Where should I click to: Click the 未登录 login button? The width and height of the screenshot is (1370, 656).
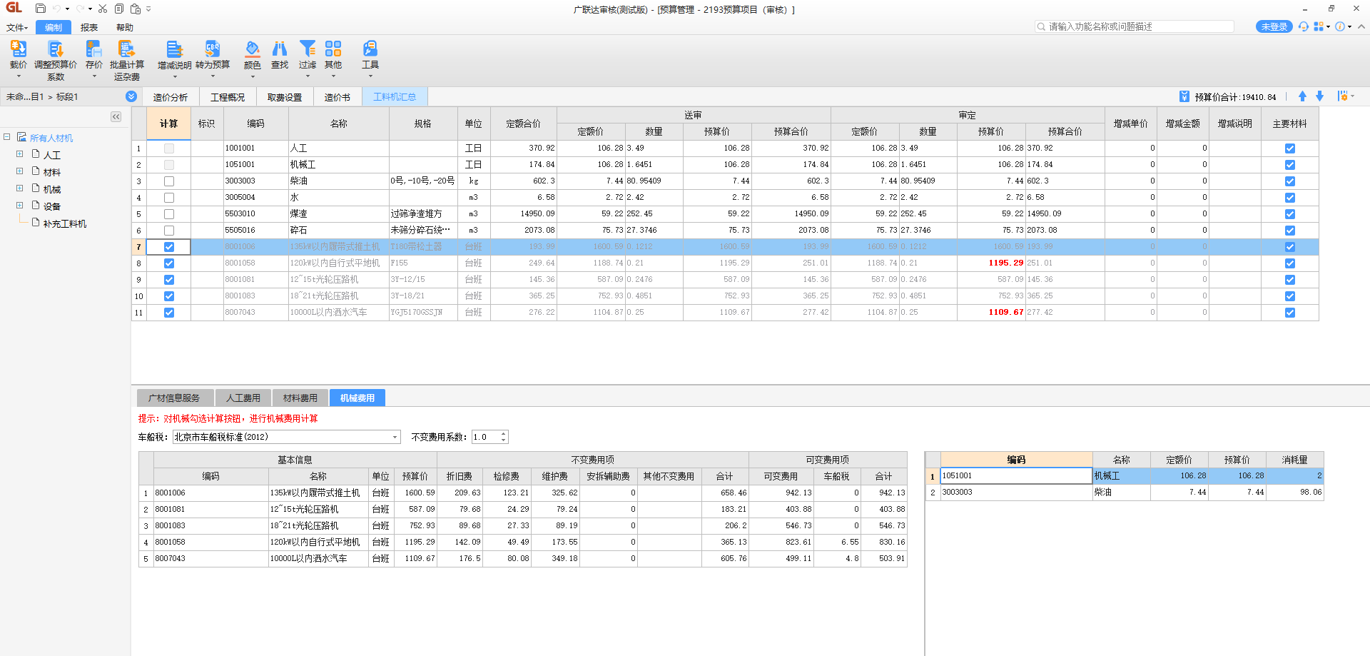point(1274,26)
